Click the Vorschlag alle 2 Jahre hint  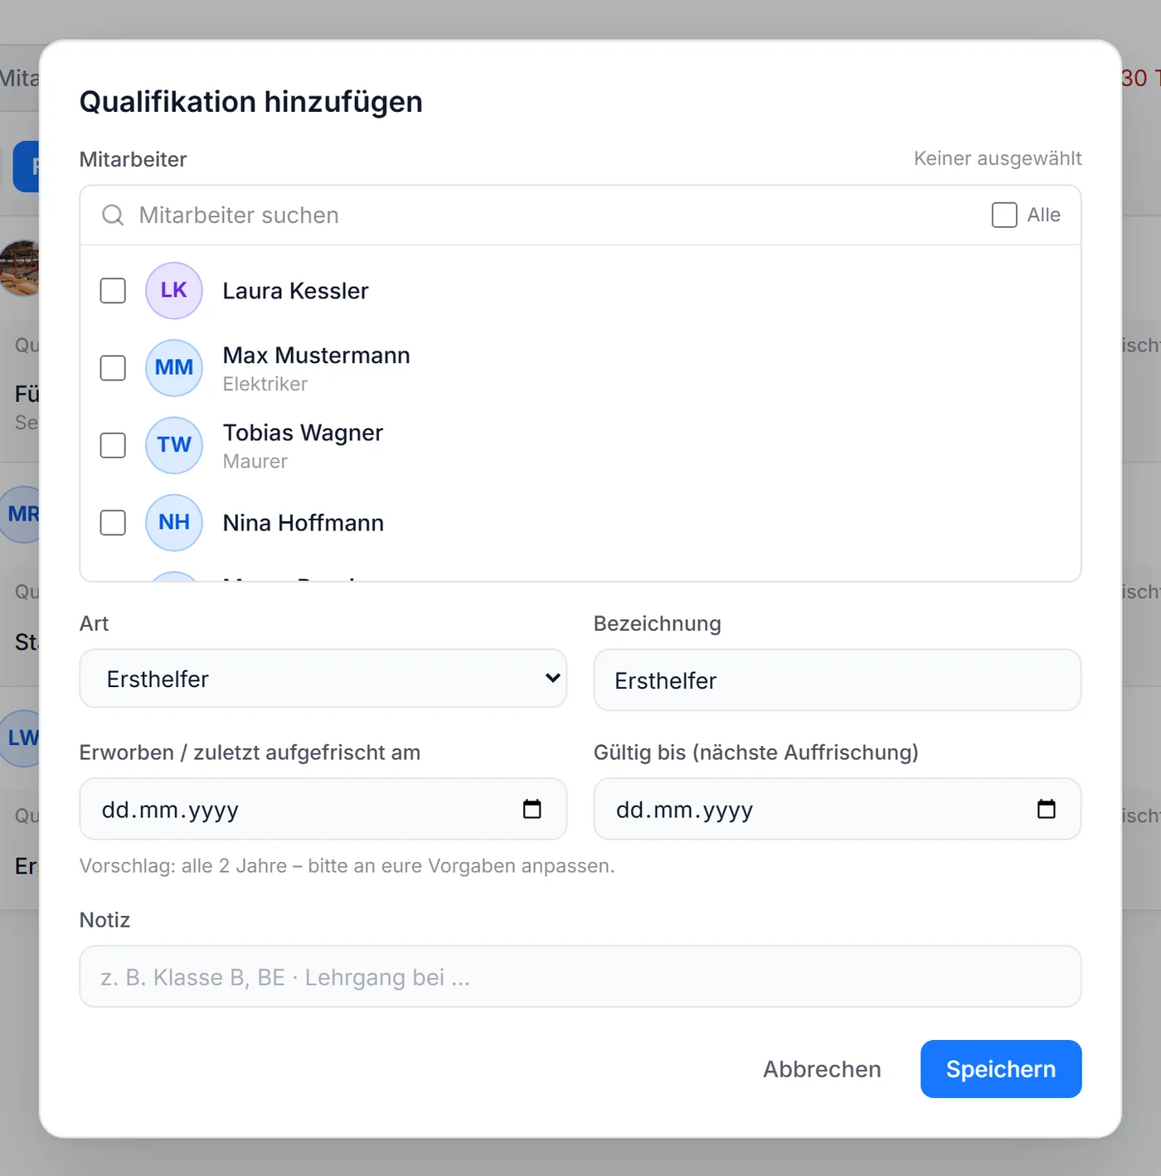pyautogui.click(x=347, y=866)
